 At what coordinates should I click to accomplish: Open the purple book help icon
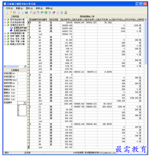click(x=54, y=12)
